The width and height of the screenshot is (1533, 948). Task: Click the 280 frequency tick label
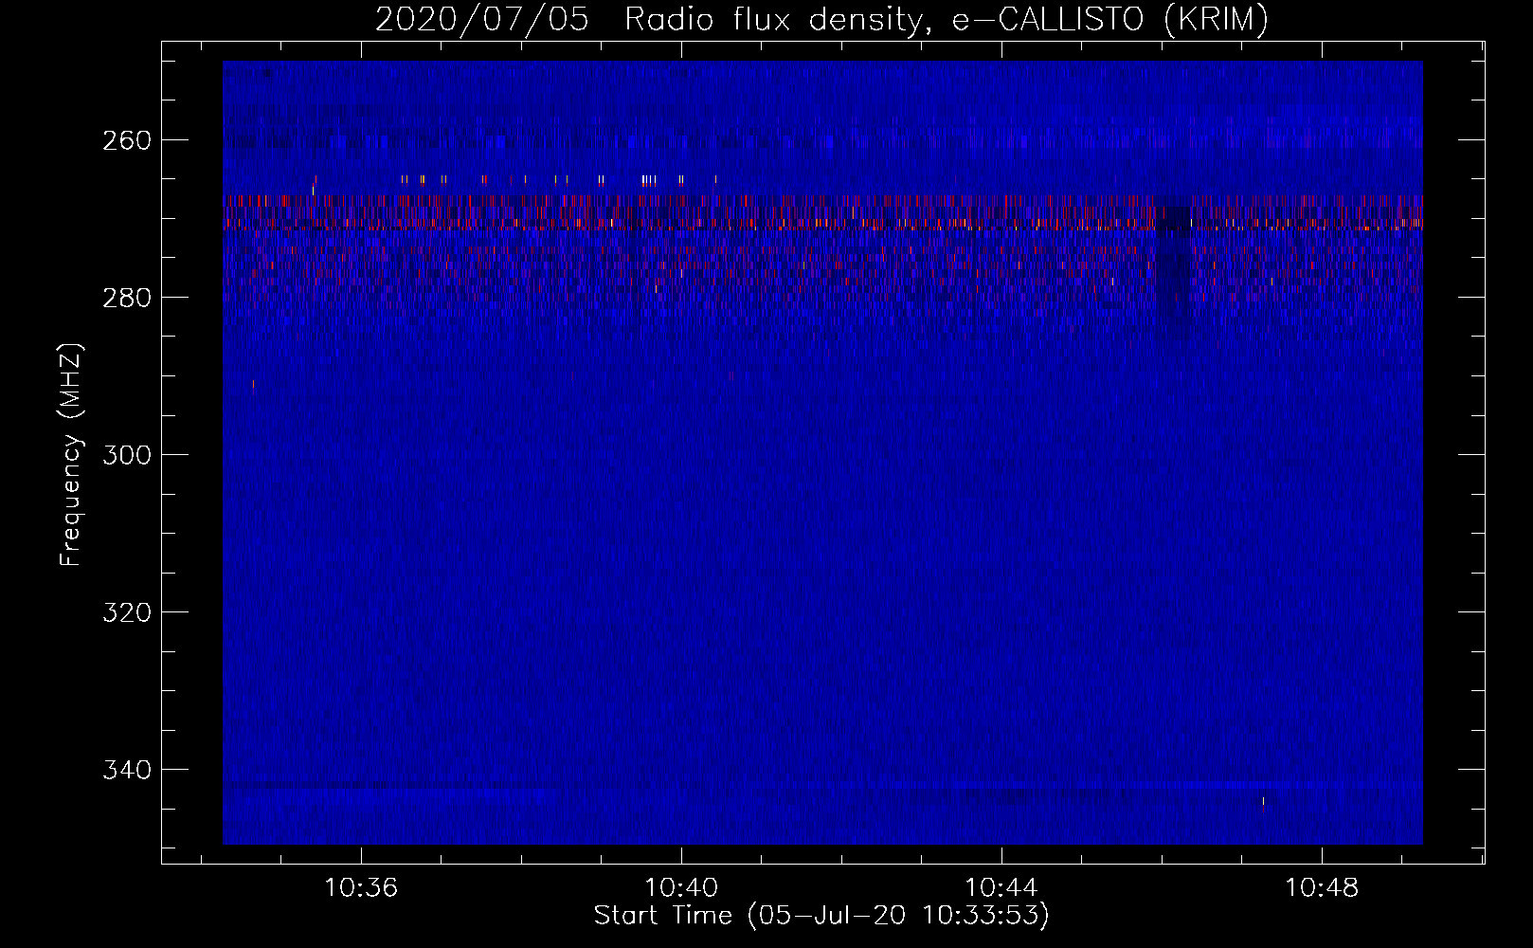point(126,298)
